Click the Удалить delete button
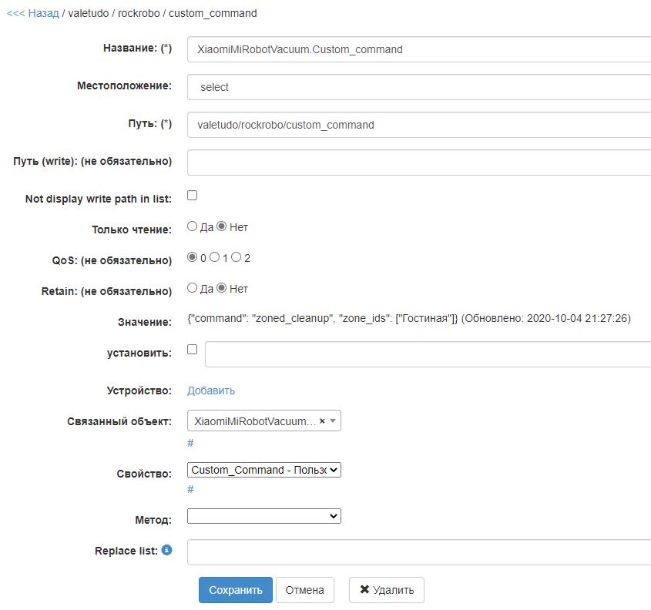This screenshot has width=651, height=610. coord(386,590)
